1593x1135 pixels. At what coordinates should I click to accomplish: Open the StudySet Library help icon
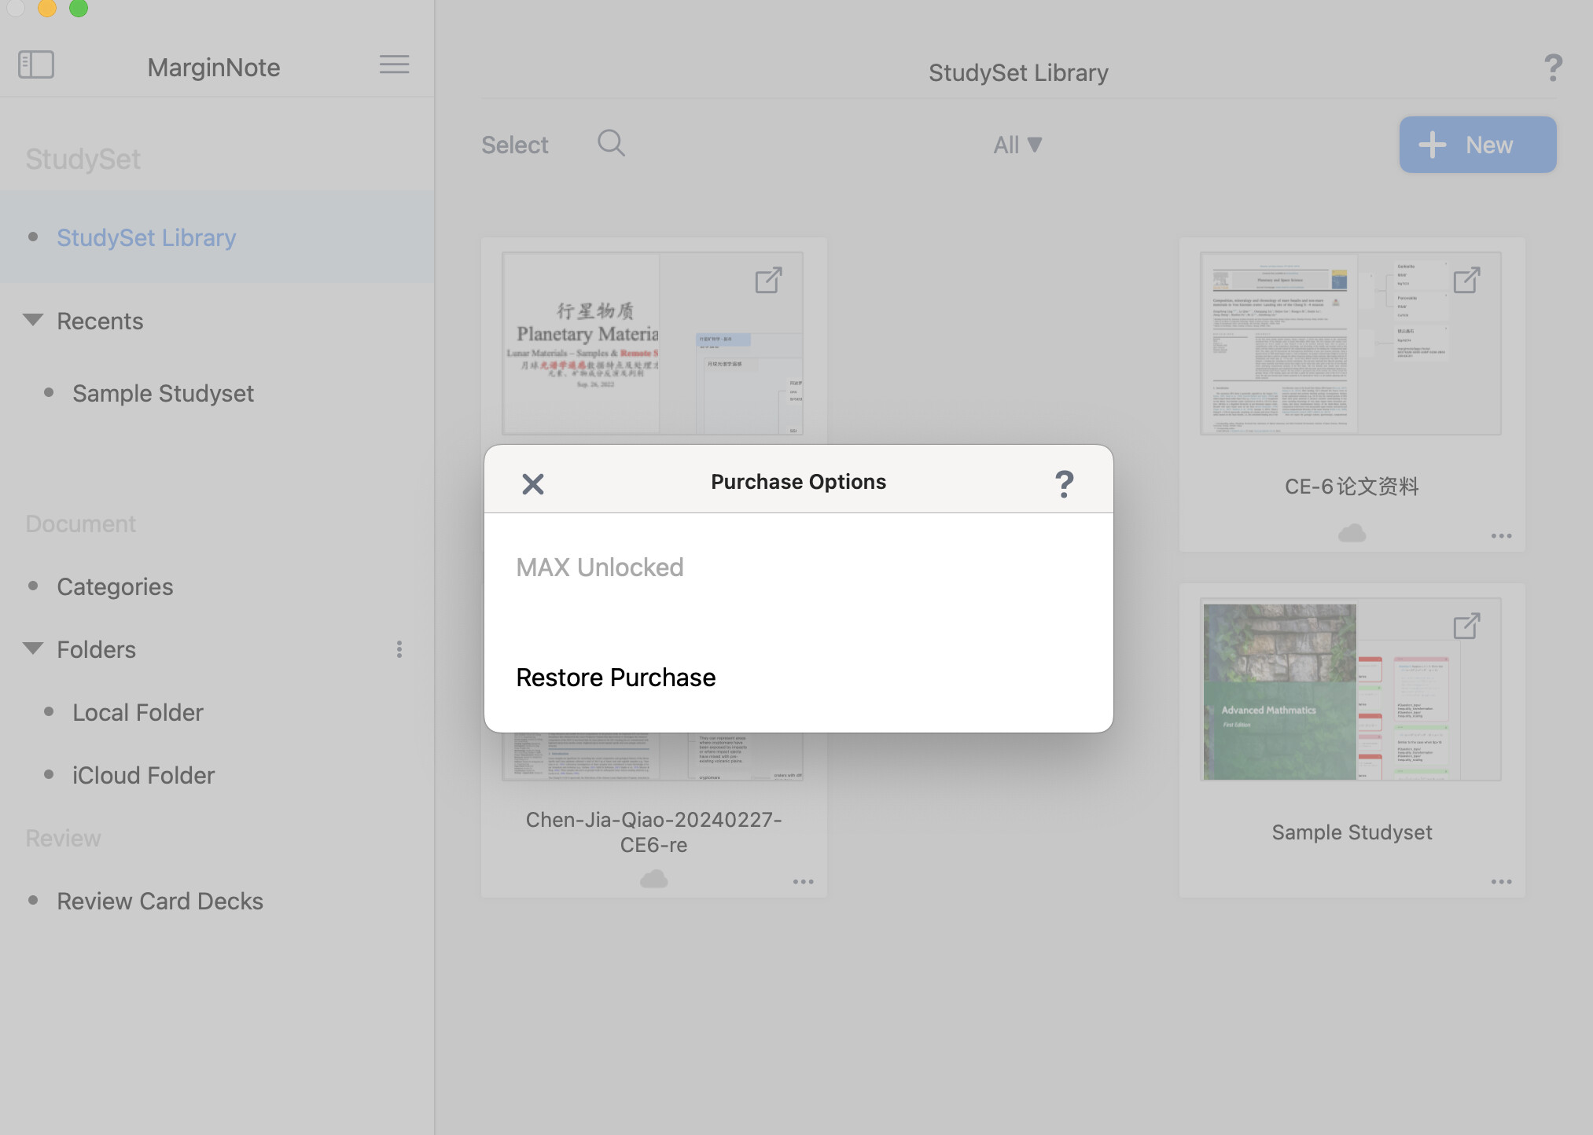(1553, 68)
